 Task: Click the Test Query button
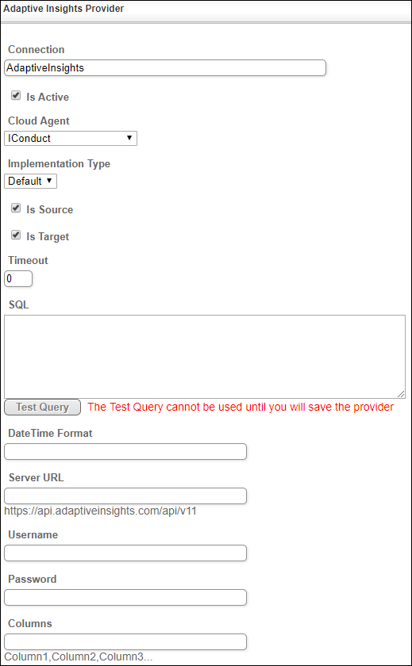tap(43, 408)
